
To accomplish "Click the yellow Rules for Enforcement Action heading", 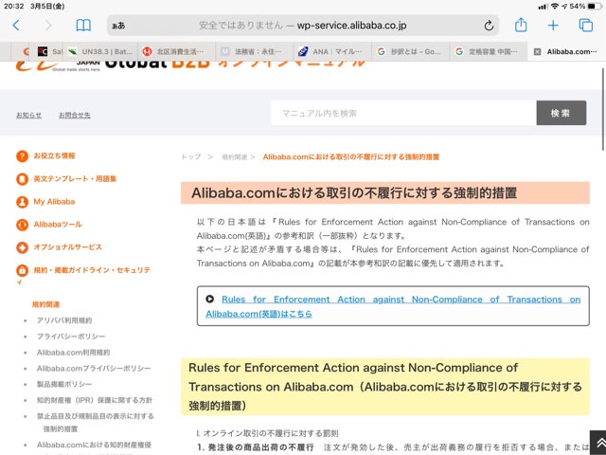I will [x=385, y=387].
